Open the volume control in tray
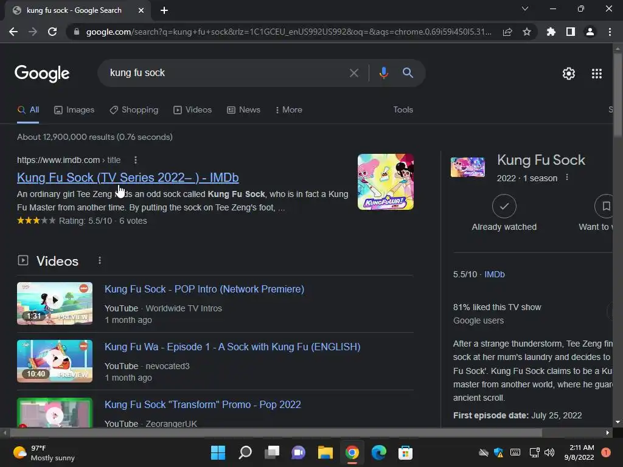 [549, 452]
